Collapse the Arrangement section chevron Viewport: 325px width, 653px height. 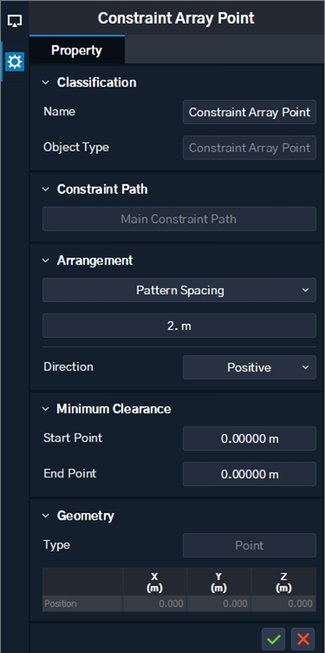[x=46, y=261]
